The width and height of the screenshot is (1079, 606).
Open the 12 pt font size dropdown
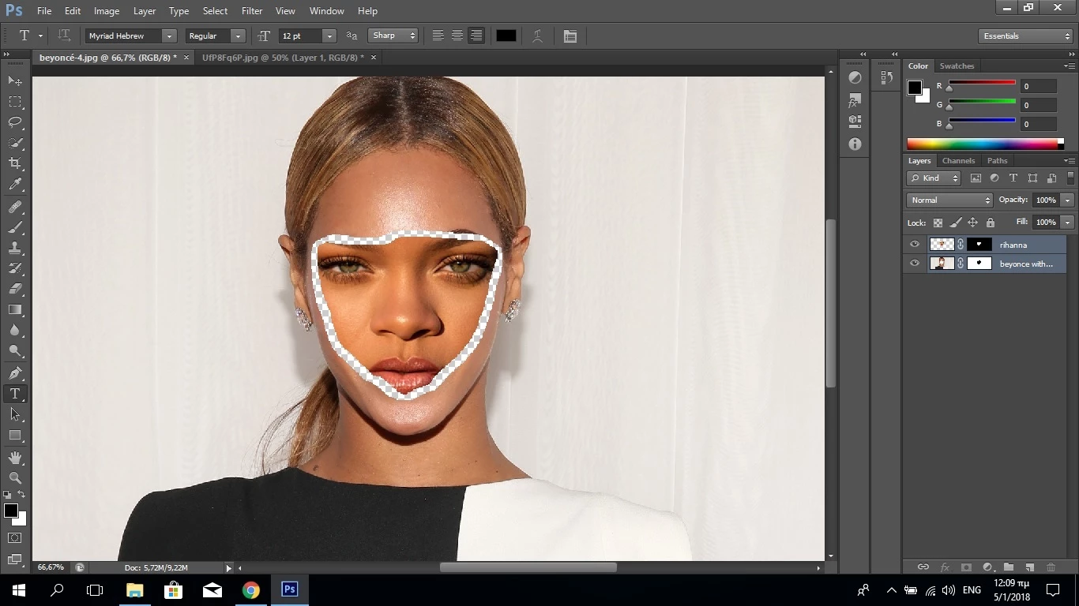click(x=329, y=36)
